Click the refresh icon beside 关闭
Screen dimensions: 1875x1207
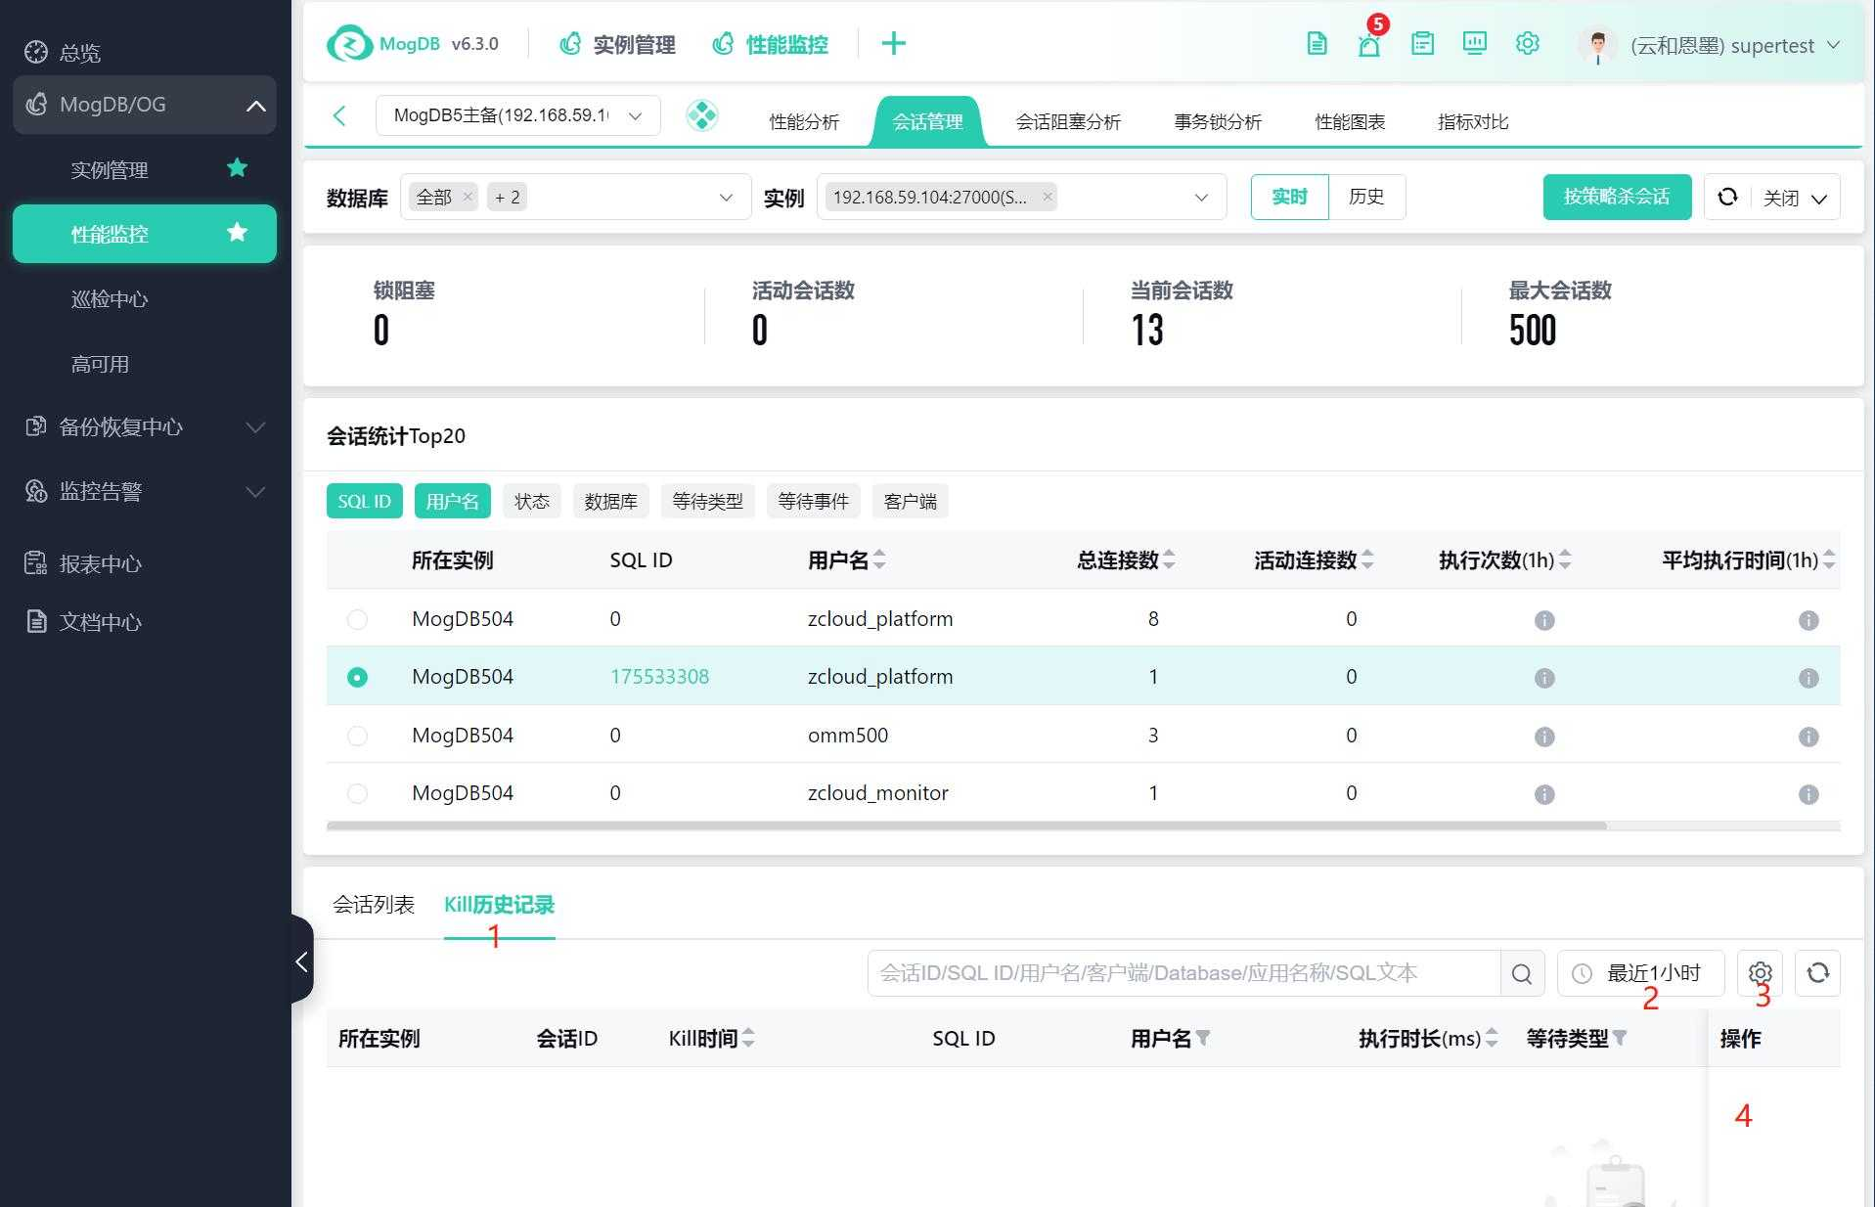1727,197
